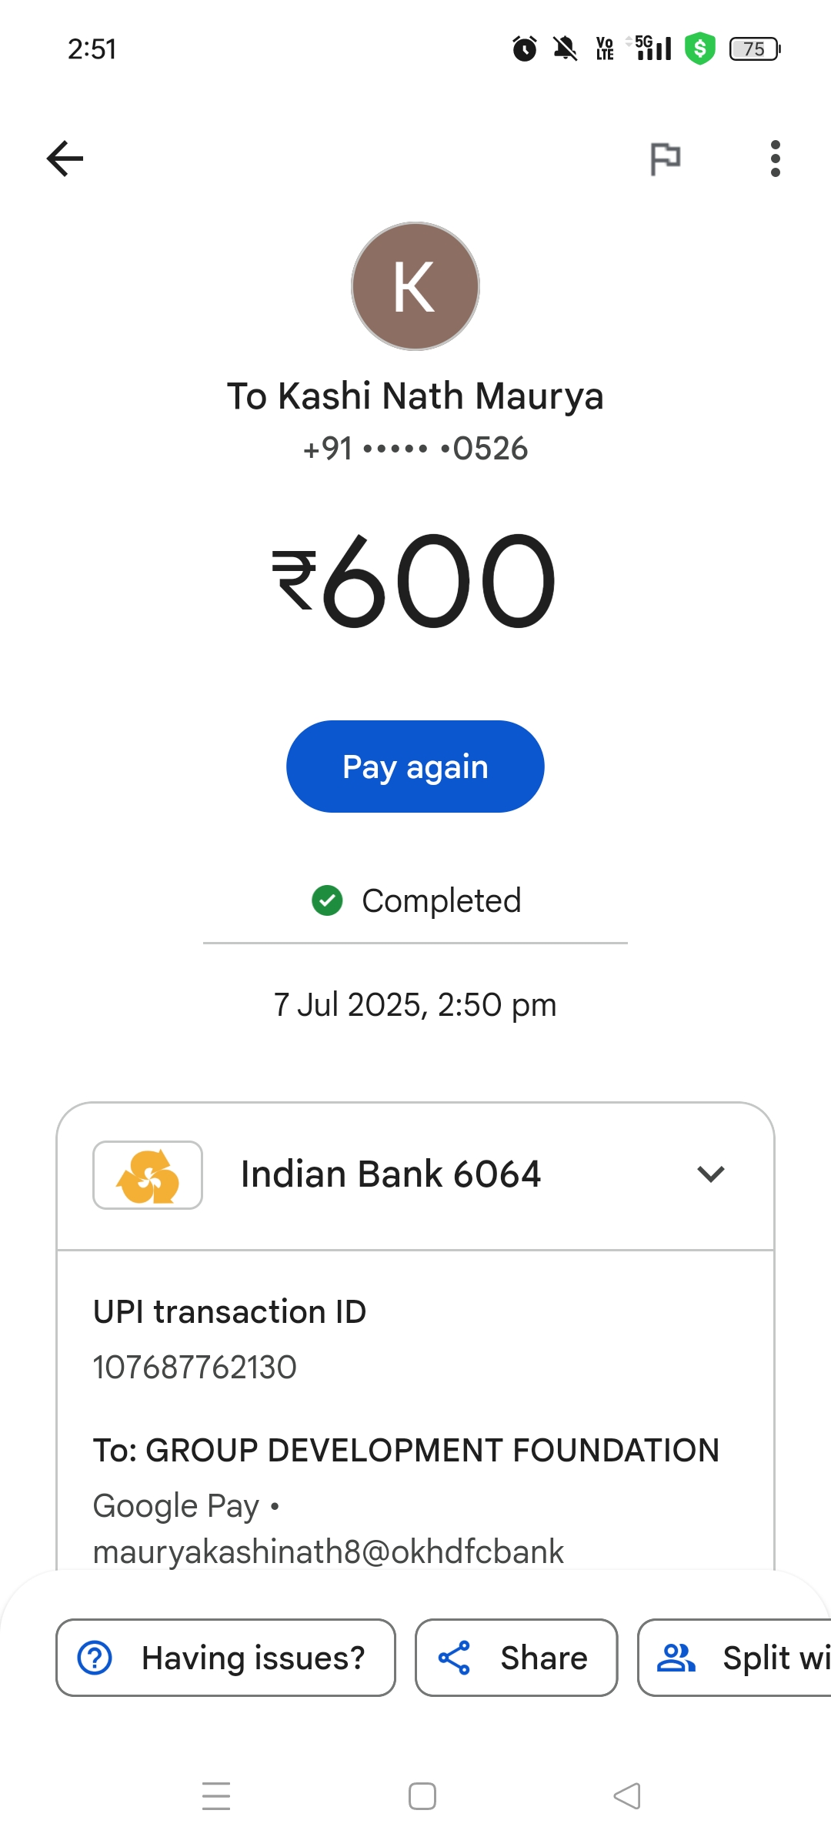Tap the UPI transaction ID number
Image resolution: width=831 pixels, height=1847 pixels.
tap(195, 1368)
